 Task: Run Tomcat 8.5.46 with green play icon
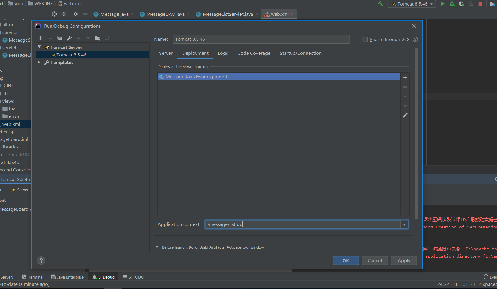pyautogui.click(x=443, y=4)
